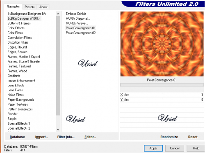The height and width of the screenshot is (153, 205).
Task: Switch to the Navigator tab
Action: [x=13, y=7]
